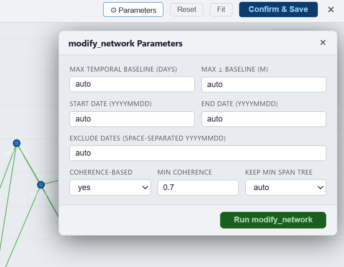Focus the Exclude Dates text field
The height and width of the screenshot is (267, 344).
point(197,153)
